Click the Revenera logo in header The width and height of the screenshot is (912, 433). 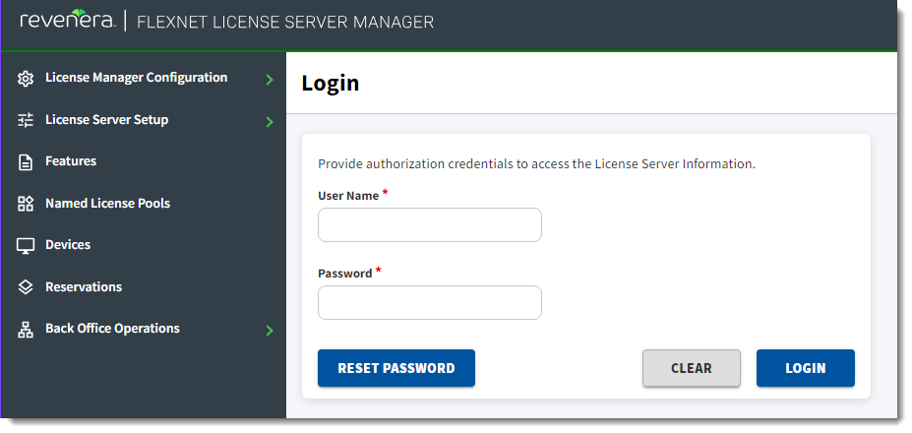[66, 21]
